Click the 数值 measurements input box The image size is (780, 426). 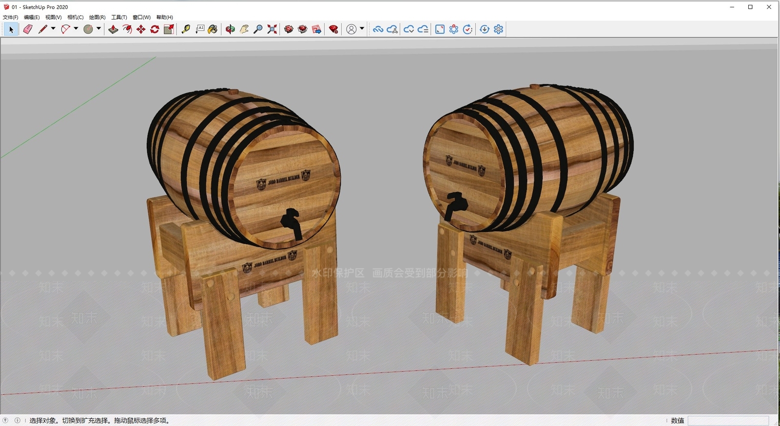728,421
